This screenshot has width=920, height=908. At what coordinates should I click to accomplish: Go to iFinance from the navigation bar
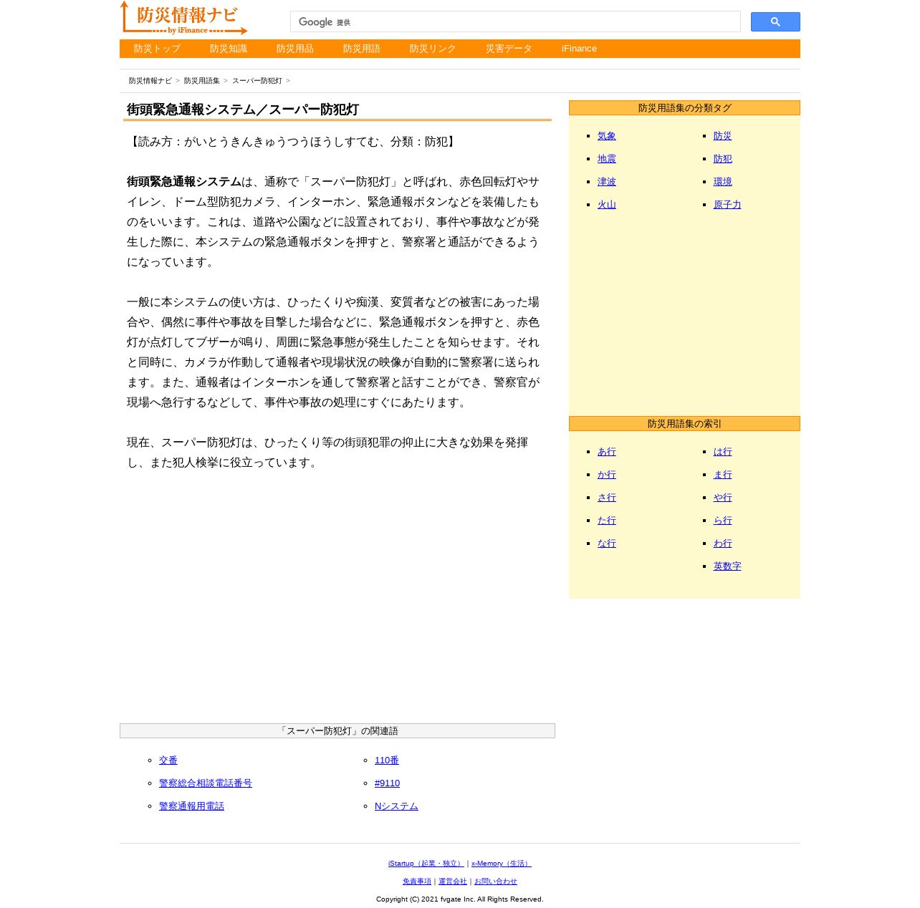pyautogui.click(x=579, y=49)
